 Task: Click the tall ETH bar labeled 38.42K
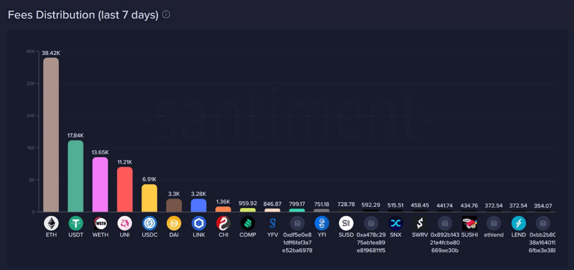click(x=51, y=135)
